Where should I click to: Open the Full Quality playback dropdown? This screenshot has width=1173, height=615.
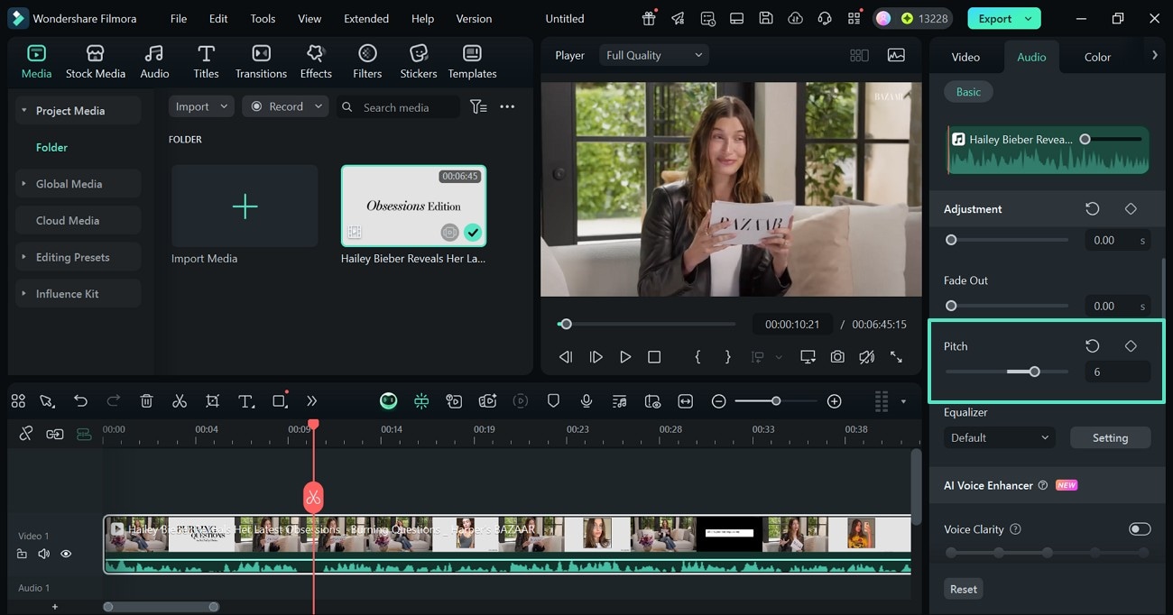coord(652,54)
